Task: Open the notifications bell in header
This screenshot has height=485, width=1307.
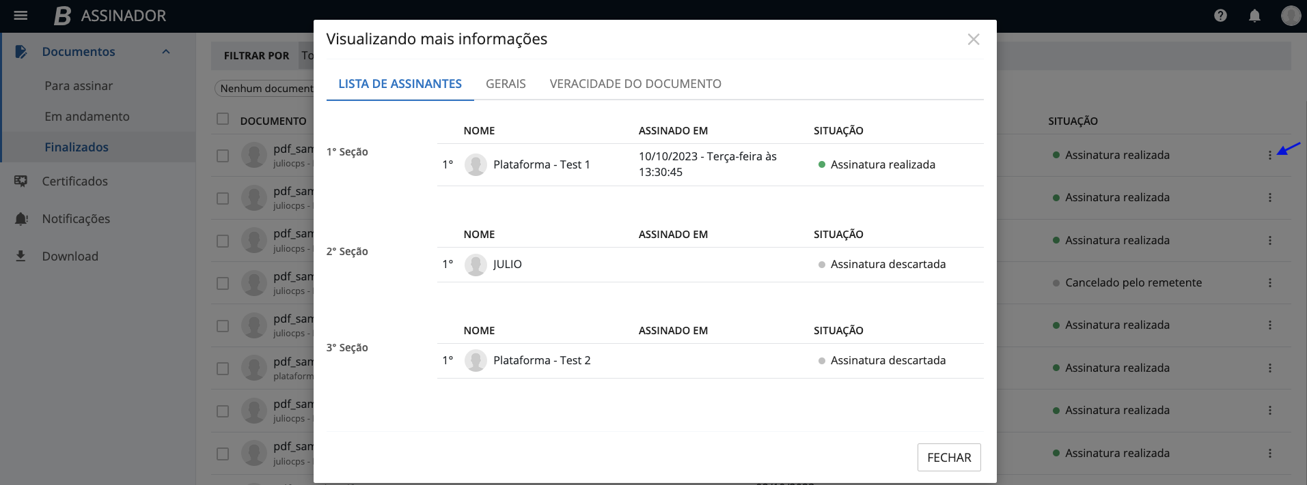Action: 1254,16
